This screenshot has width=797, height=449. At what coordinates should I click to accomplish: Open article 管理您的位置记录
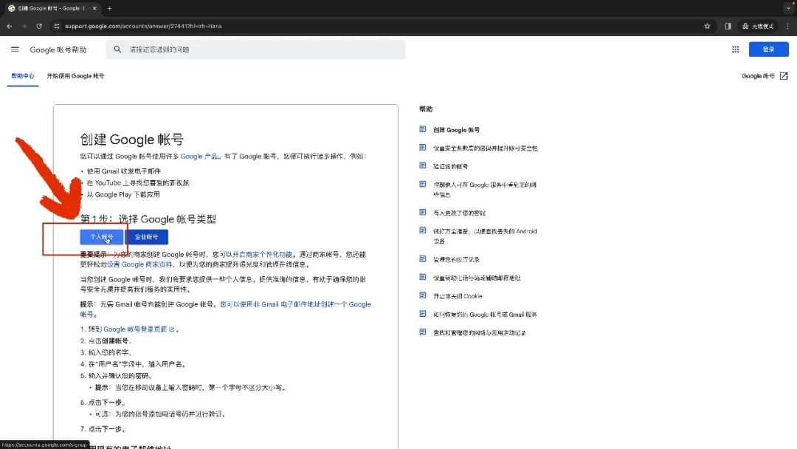[456, 259]
